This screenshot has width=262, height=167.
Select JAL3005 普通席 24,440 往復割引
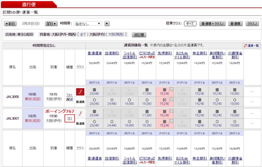(112, 102)
